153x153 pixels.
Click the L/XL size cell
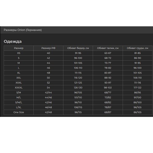pos(19,107)
